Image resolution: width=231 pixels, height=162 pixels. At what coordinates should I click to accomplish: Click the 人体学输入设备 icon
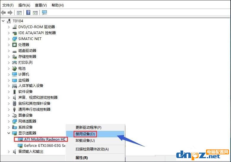[x=15, y=86]
